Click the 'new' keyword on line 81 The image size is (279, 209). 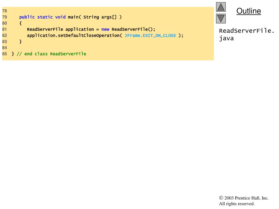tap(105, 29)
